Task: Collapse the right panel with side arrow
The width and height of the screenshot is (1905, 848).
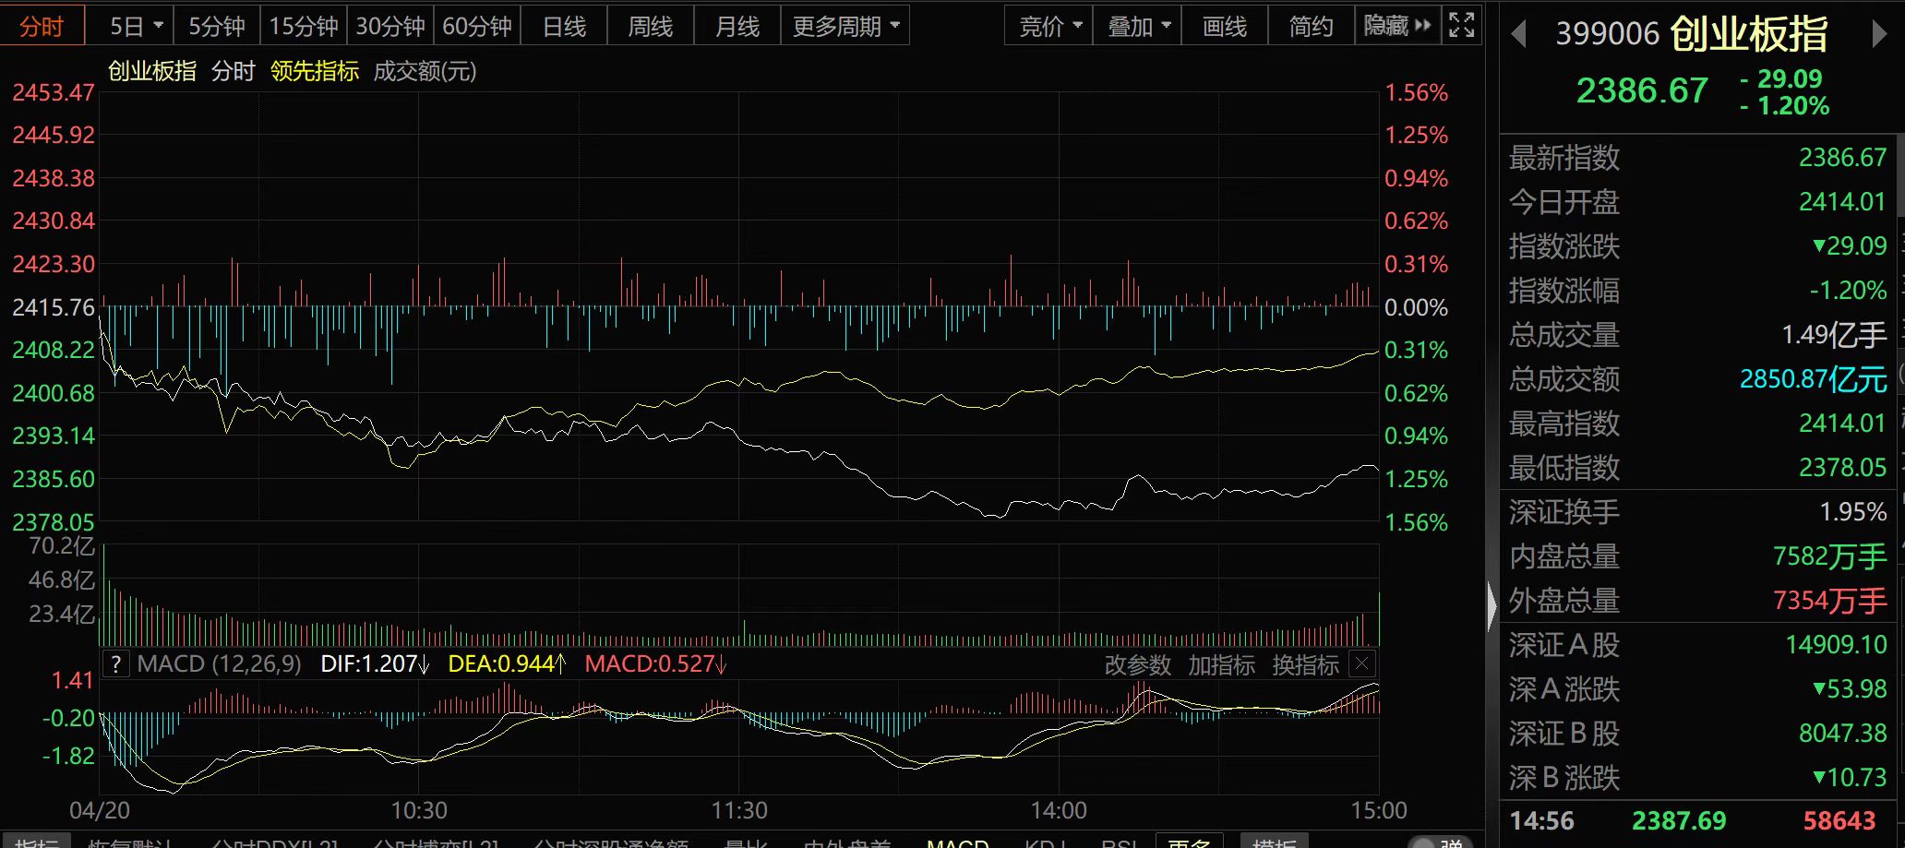Action: (x=1492, y=606)
